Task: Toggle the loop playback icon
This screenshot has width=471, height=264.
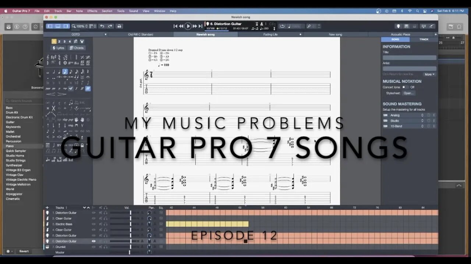Action: point(282,26)
